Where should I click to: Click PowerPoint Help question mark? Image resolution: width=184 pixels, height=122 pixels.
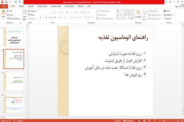[x=166, y=2]
